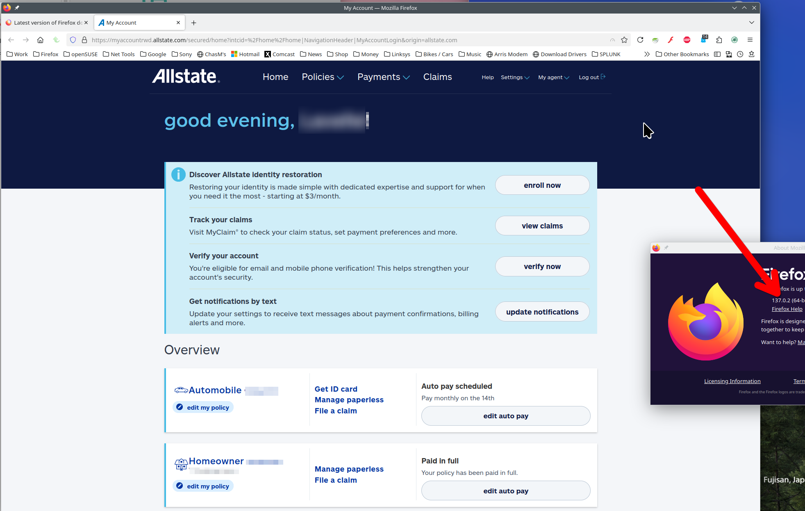Click the Firefox home button
Image resolution: width=805 pixels, height=511 pixels.
(40, 40)
